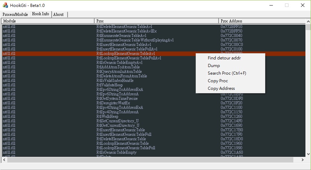Screen dimensions: 311x170
Task: Select Dump in the context menu
Action: point(230,66)
